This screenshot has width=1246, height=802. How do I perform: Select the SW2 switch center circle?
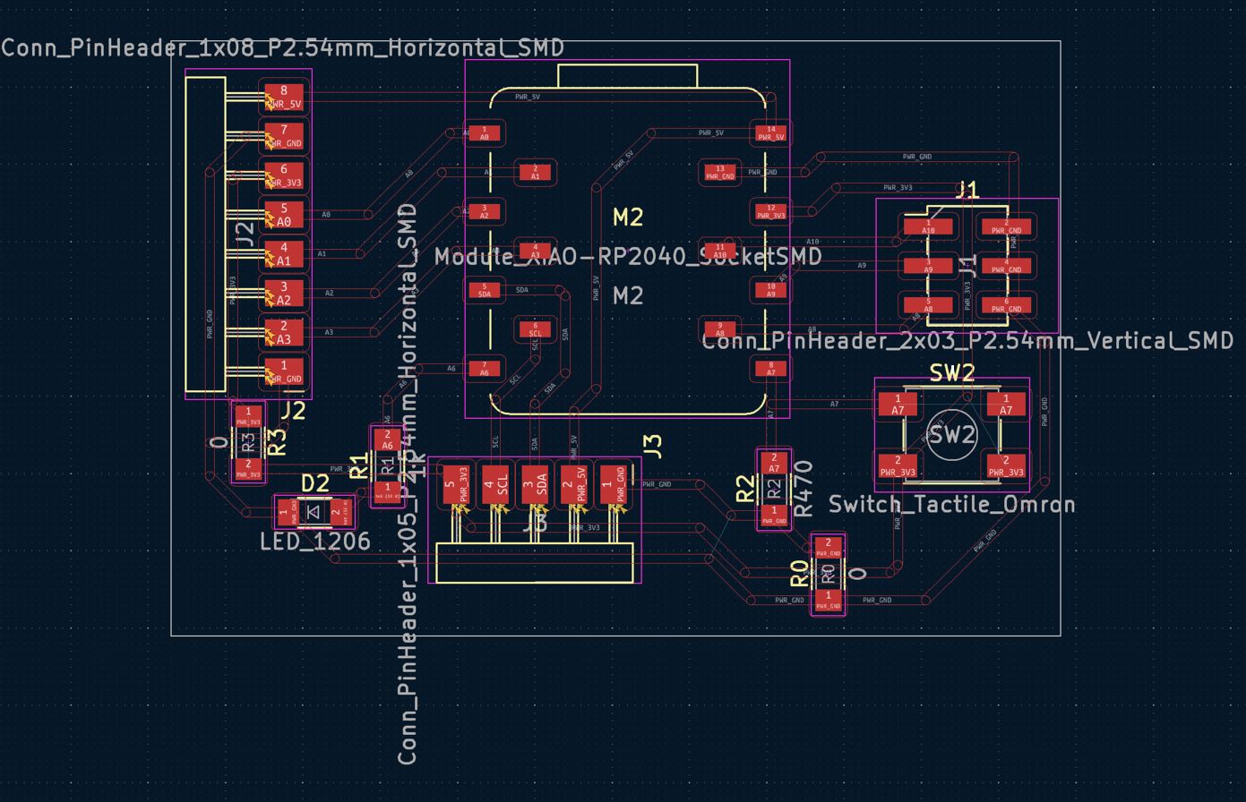[951, 435]
